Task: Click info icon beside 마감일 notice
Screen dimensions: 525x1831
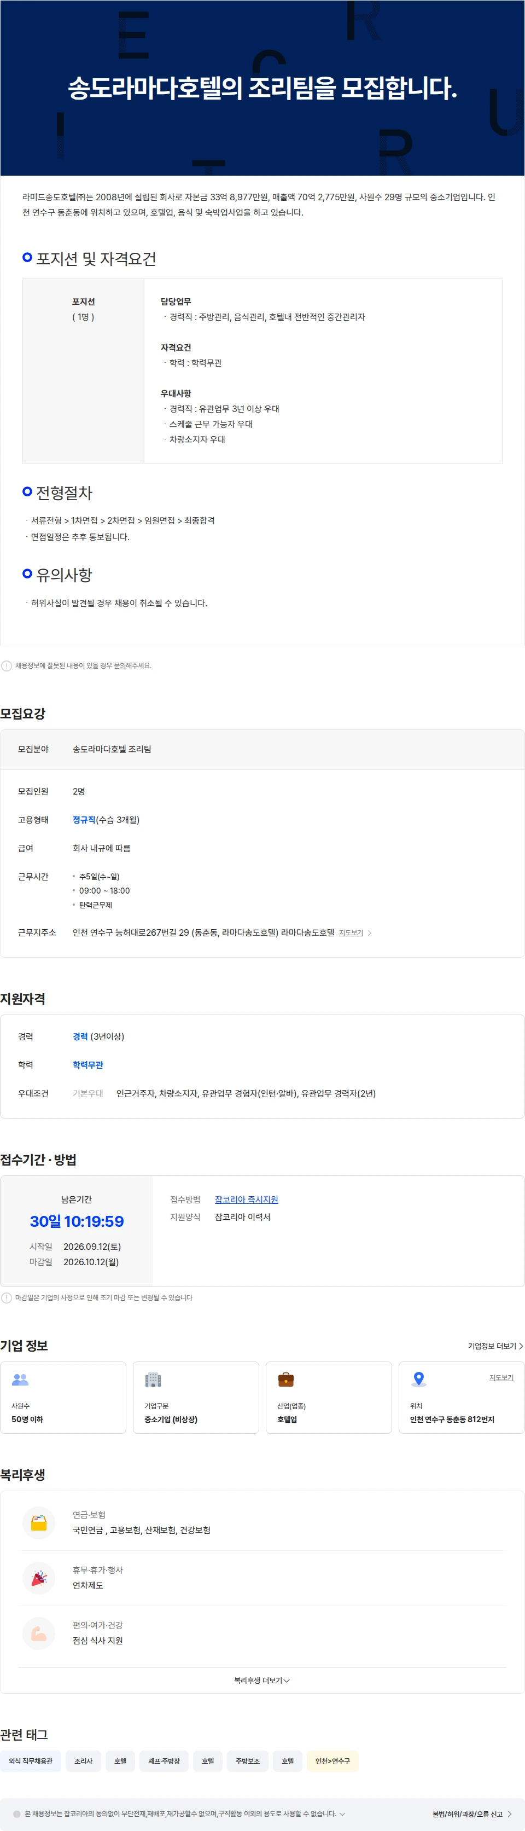Action: click(x=7, y=1298)
